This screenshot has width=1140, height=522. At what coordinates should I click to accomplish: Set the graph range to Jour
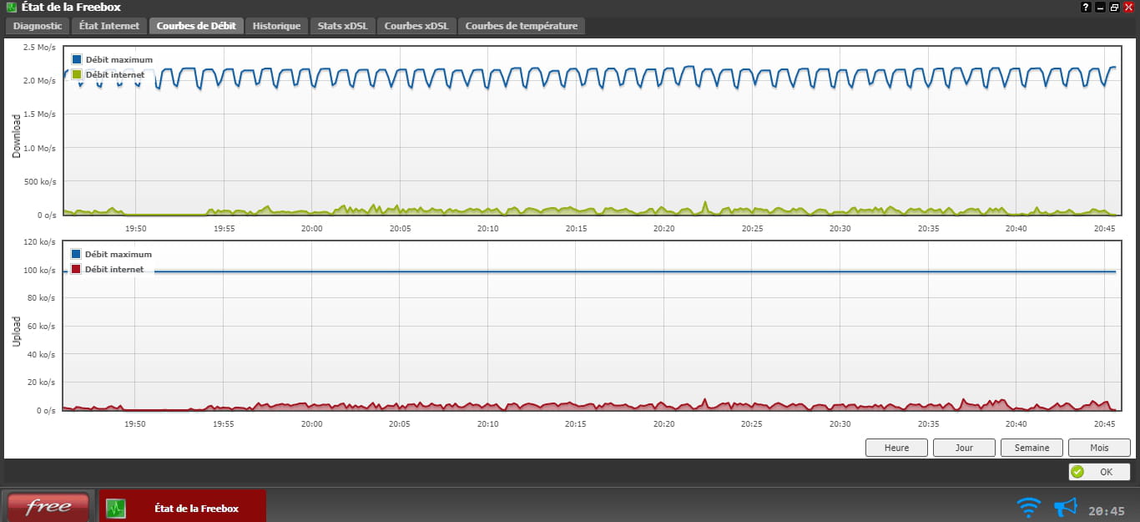coord(964,448)
